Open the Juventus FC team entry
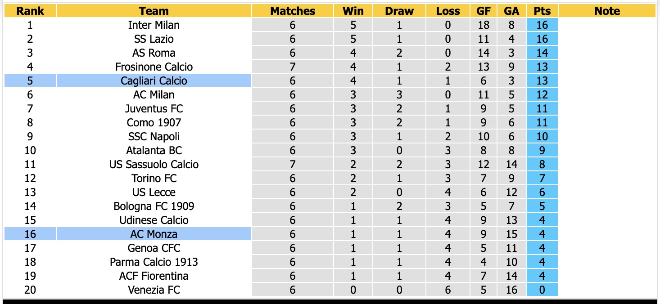The width and height of the screenshot is (660, 304). 154,108
